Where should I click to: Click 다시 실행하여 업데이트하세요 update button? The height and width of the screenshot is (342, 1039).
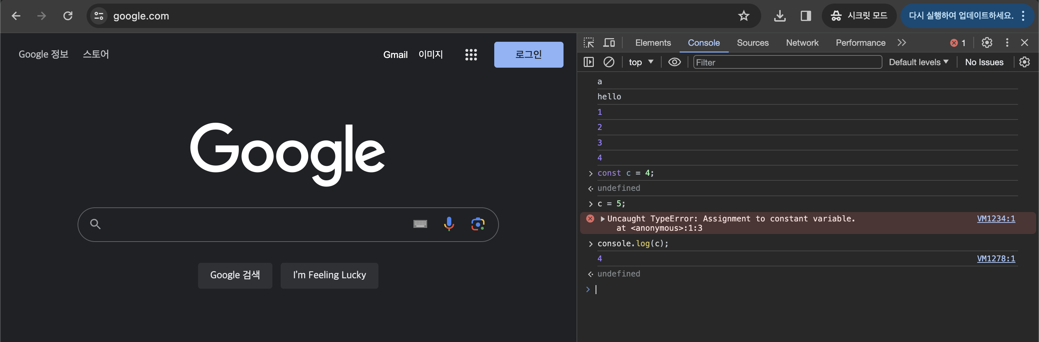[x=961, y=16]
